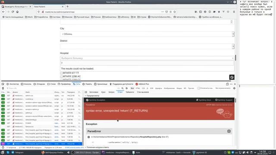Click the network filter URL field
Screen dimensions: 276x155
(61, 88)
